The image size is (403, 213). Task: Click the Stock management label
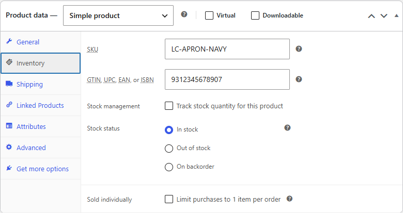point(113,106)
